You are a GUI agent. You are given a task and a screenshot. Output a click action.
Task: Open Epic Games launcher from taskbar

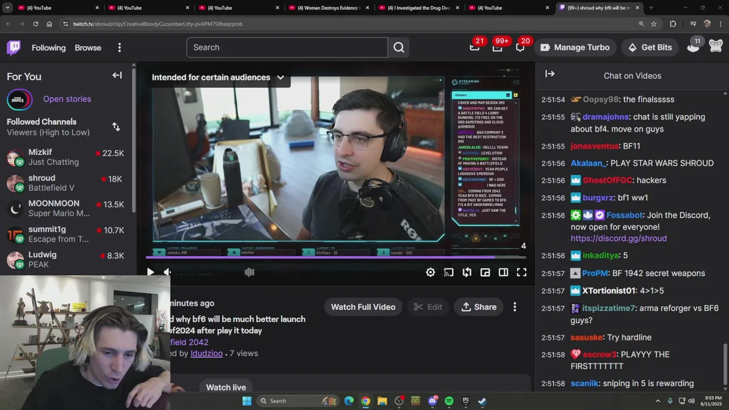coord(465,401)
